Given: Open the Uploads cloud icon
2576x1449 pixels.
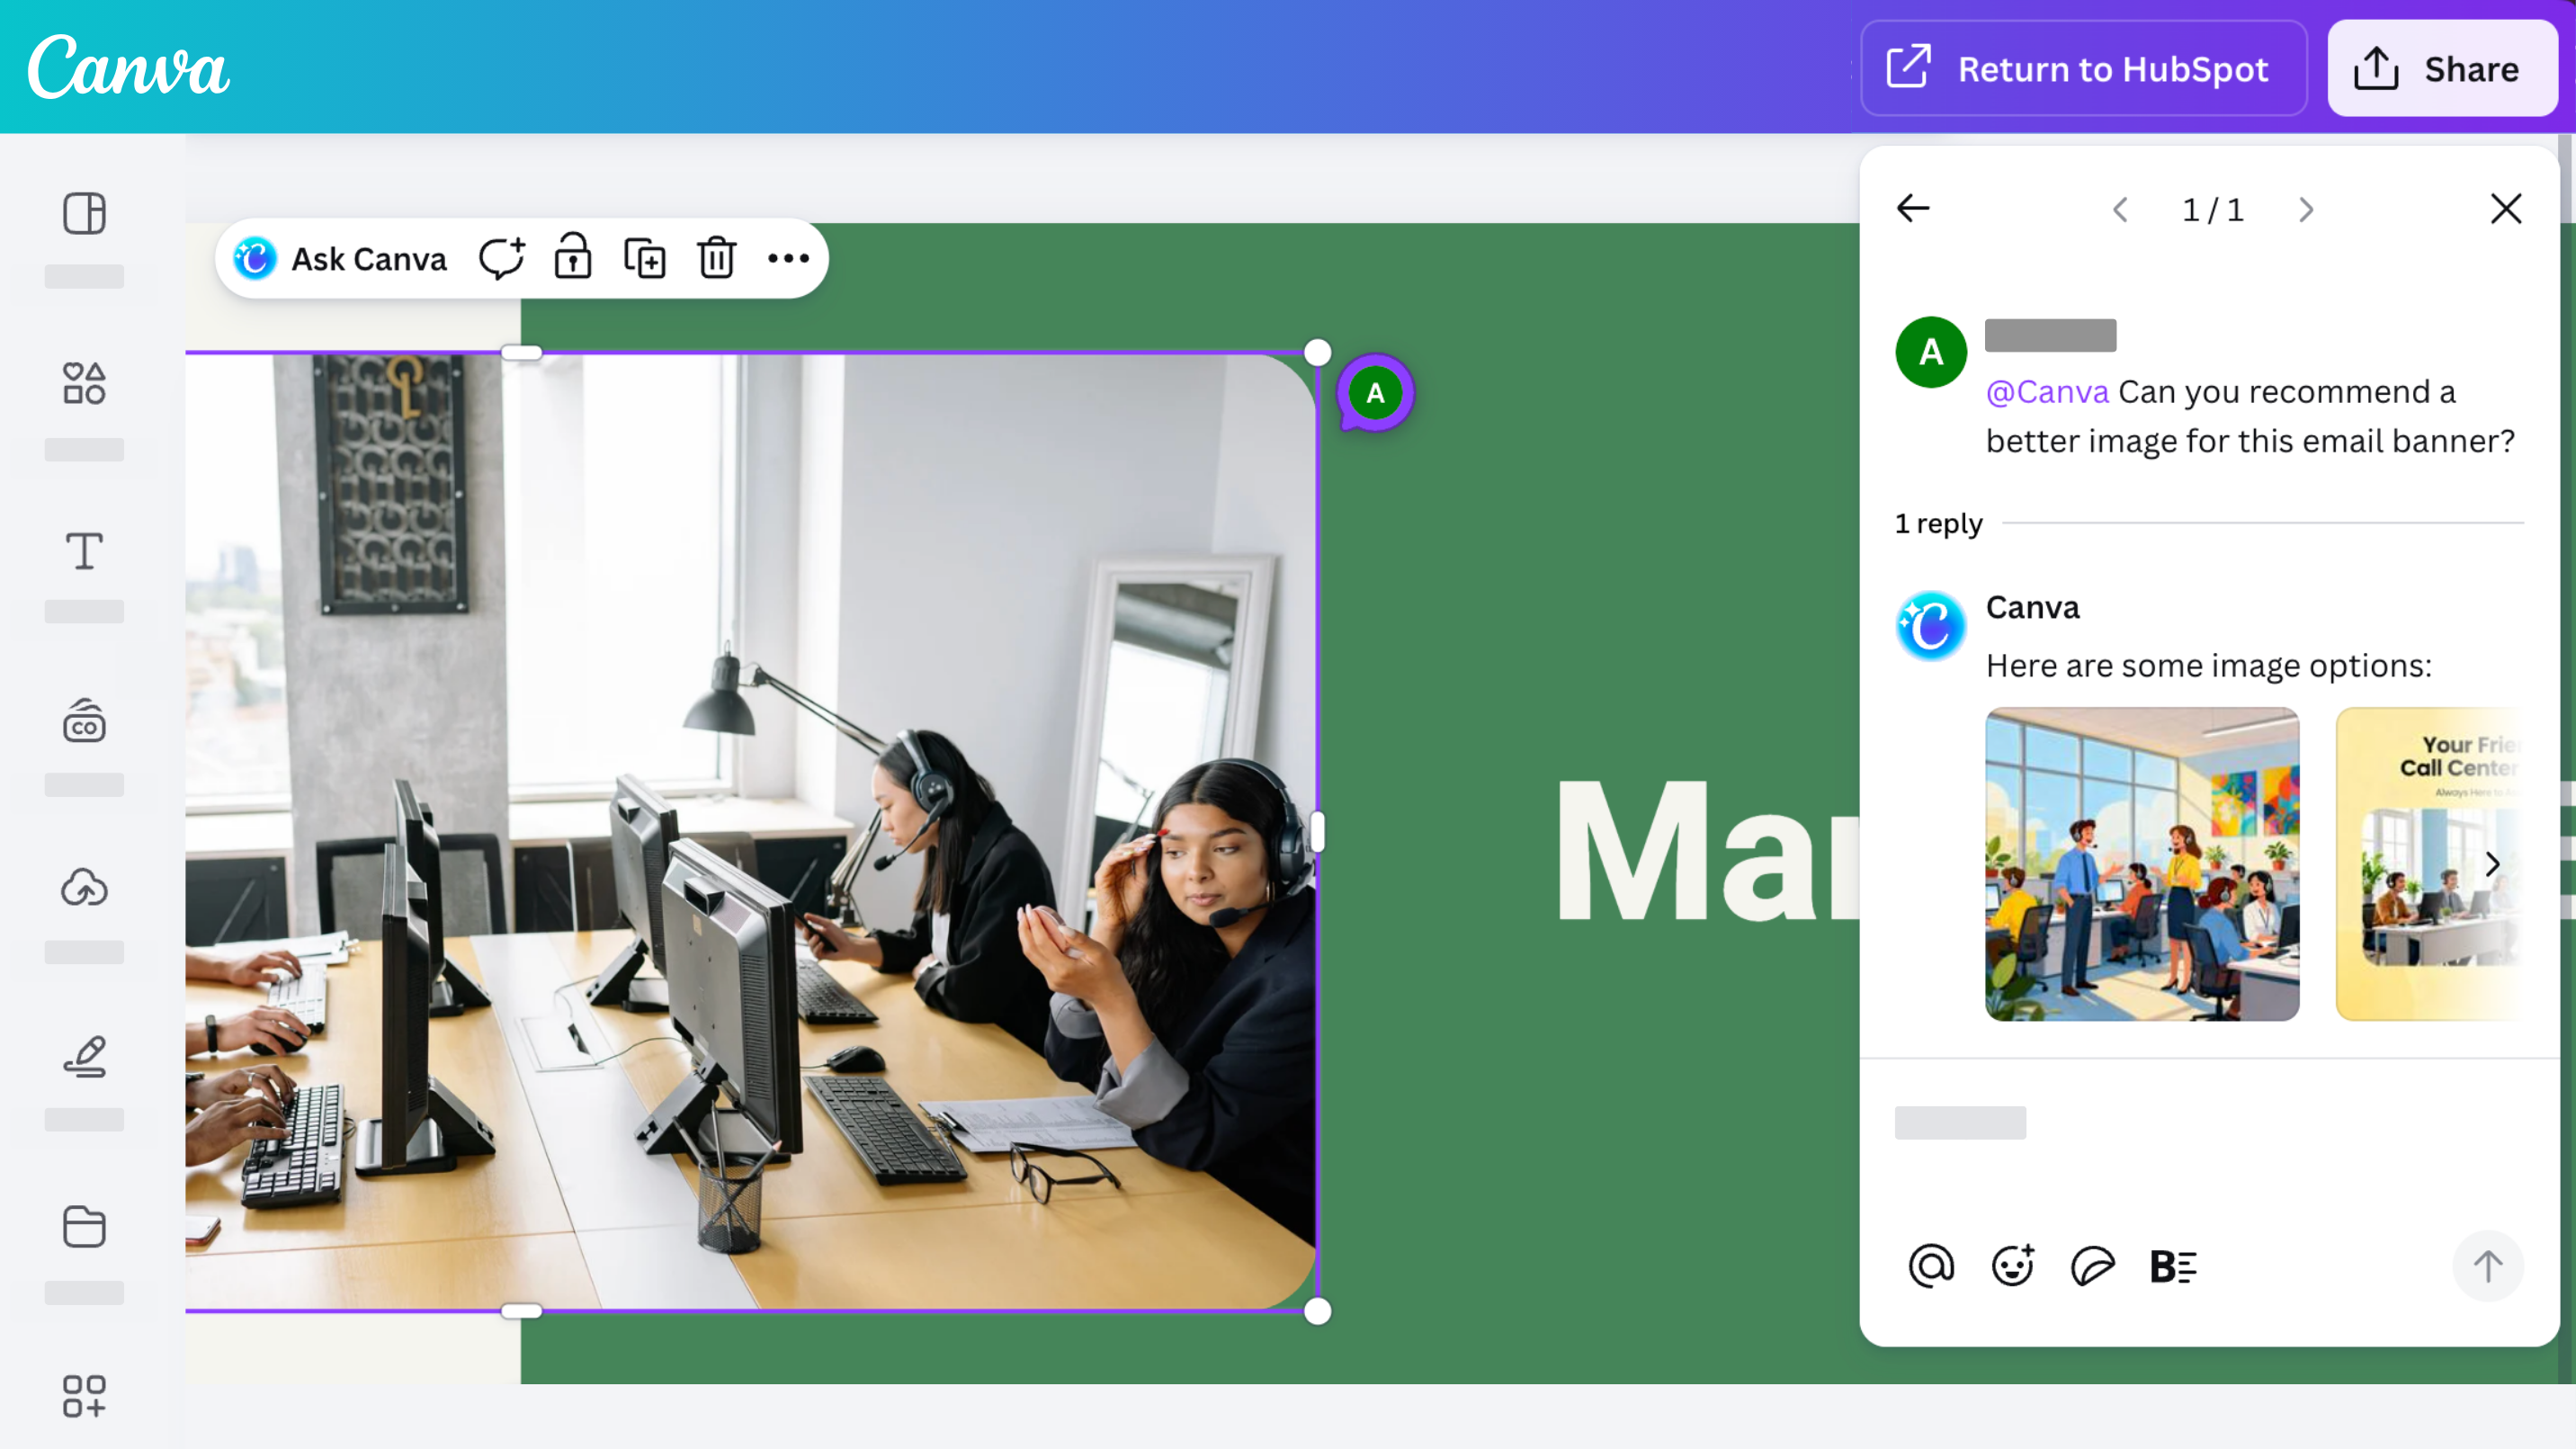Looking at the screenshot, I should 84,888.
